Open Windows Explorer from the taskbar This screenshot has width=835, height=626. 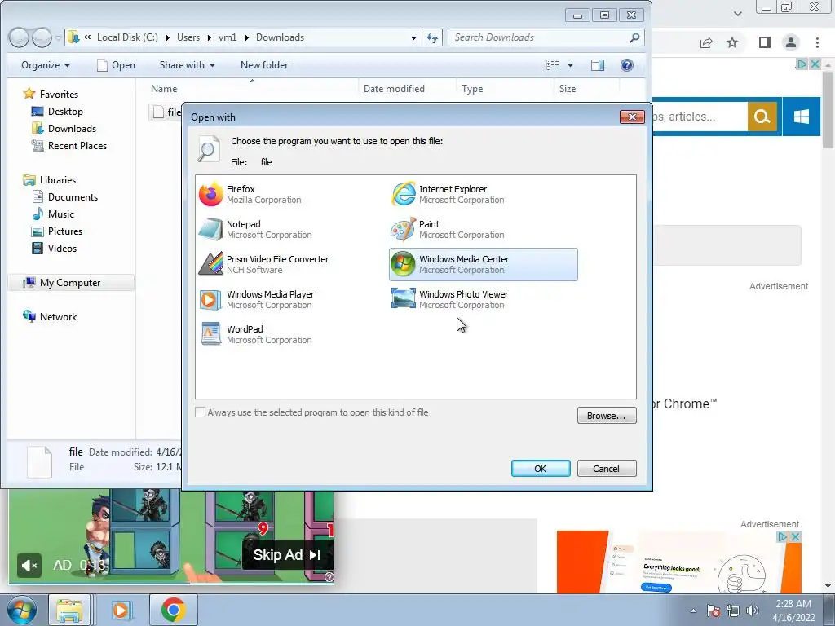point(70,610)
